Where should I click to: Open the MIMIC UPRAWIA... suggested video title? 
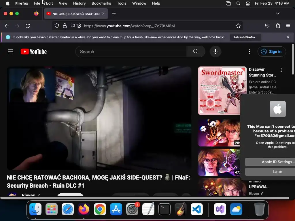click(x=259, y=184)
